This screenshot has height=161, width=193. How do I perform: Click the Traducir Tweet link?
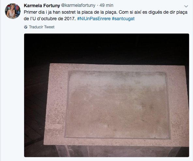[x=39, y=27]
